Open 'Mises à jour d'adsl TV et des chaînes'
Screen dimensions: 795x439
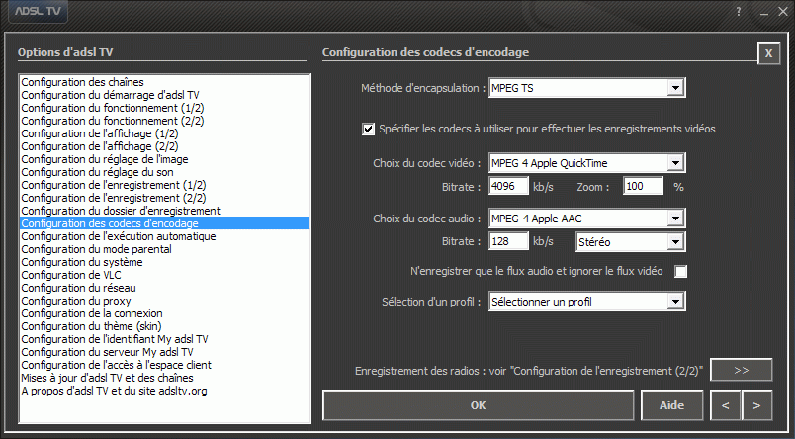click(165, 378)
